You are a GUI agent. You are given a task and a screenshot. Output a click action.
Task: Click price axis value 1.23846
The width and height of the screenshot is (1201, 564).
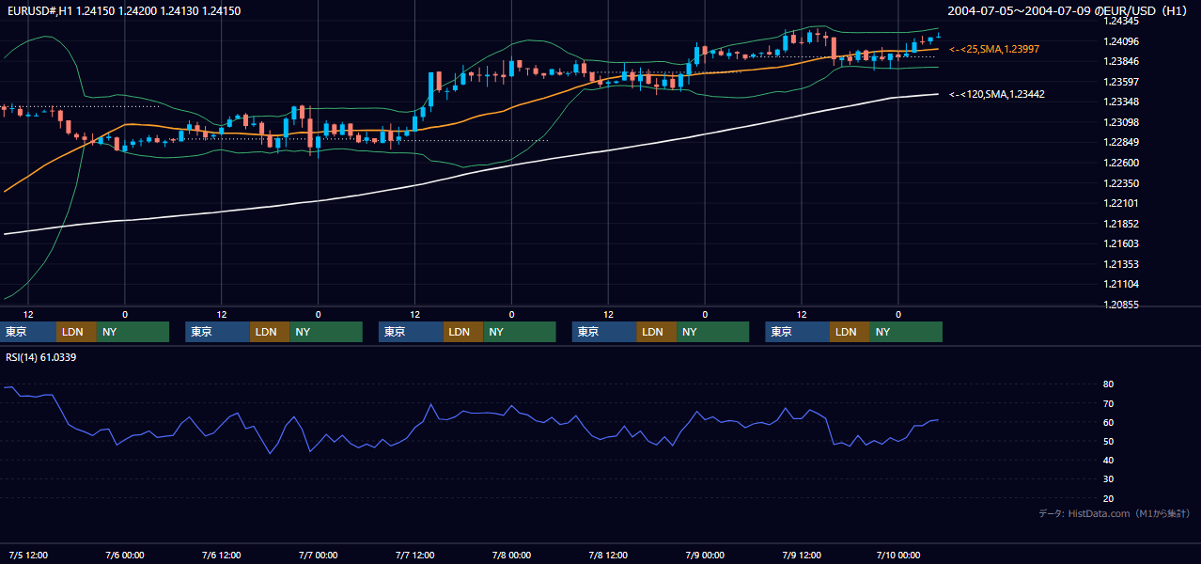(x=1121, y=61)
